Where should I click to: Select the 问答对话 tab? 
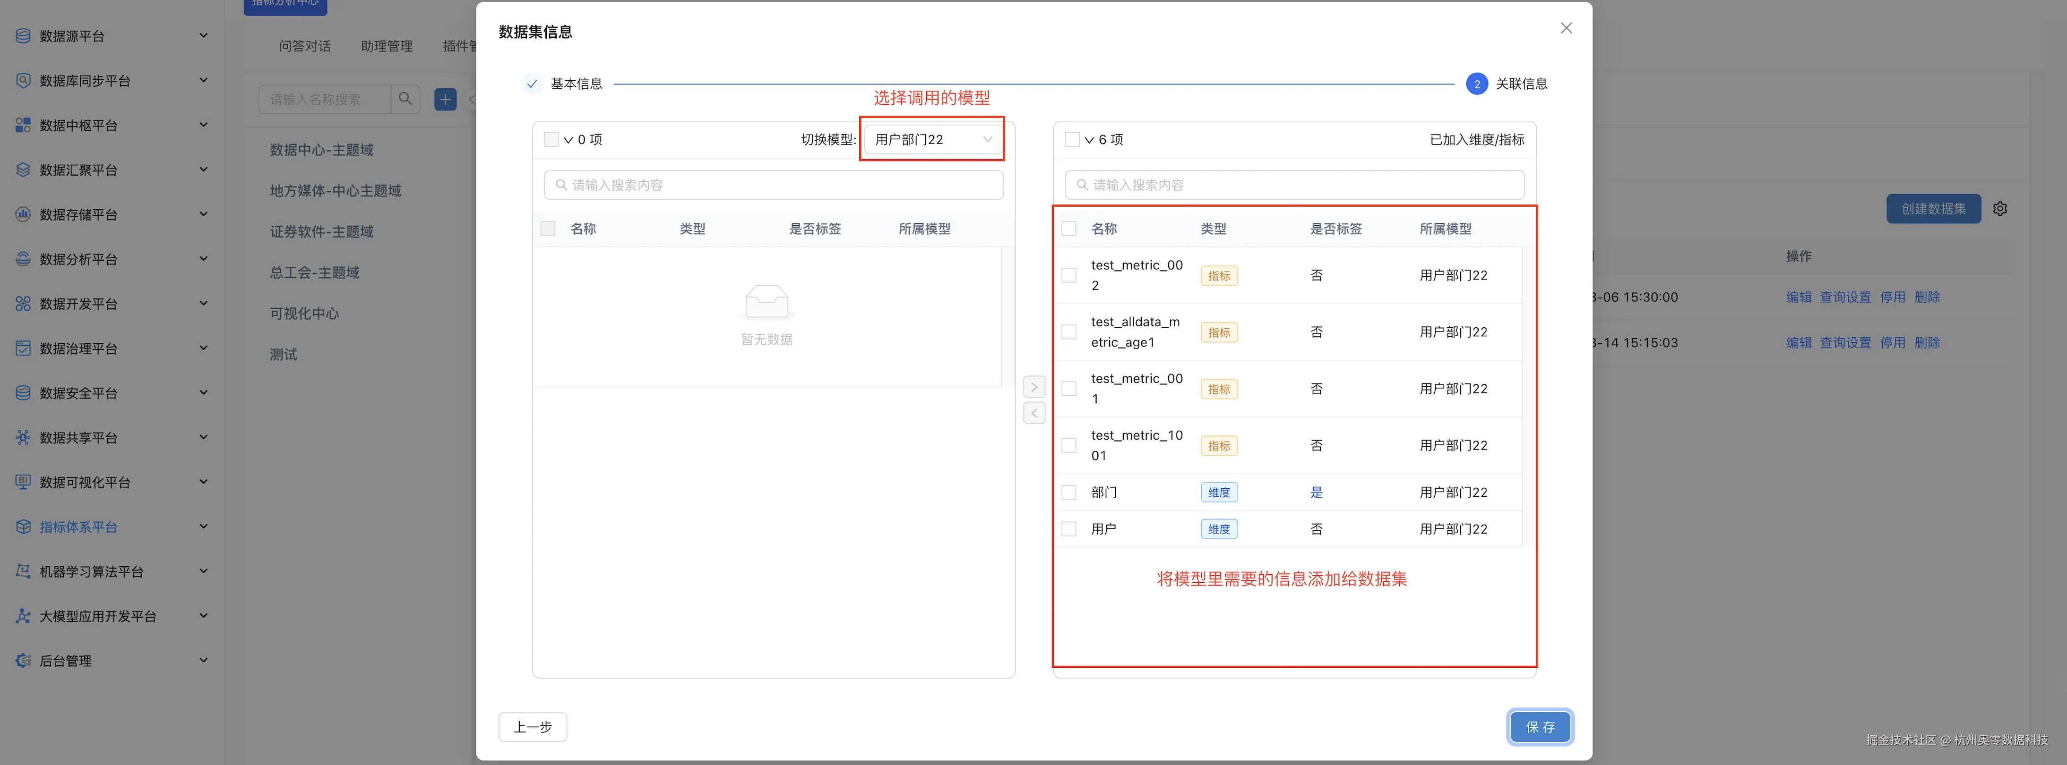pyautogui.click(x=305, y=46)
